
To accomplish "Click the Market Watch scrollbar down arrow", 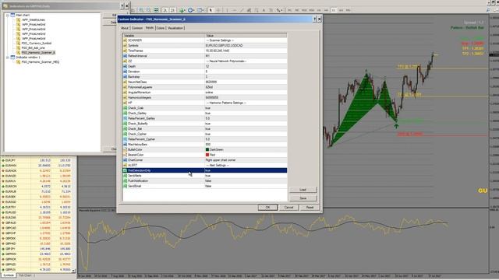I will coord(73,271).
